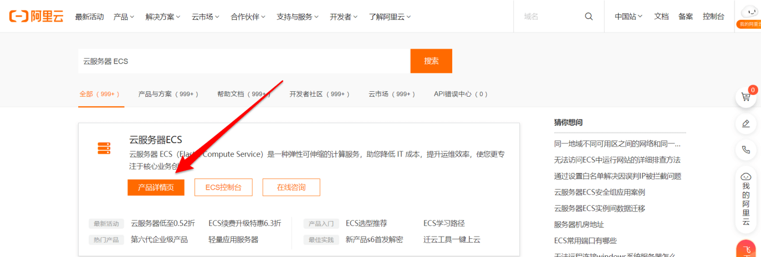
Task: Click the ECS控制台 button
Action: [x=223, y=187]
